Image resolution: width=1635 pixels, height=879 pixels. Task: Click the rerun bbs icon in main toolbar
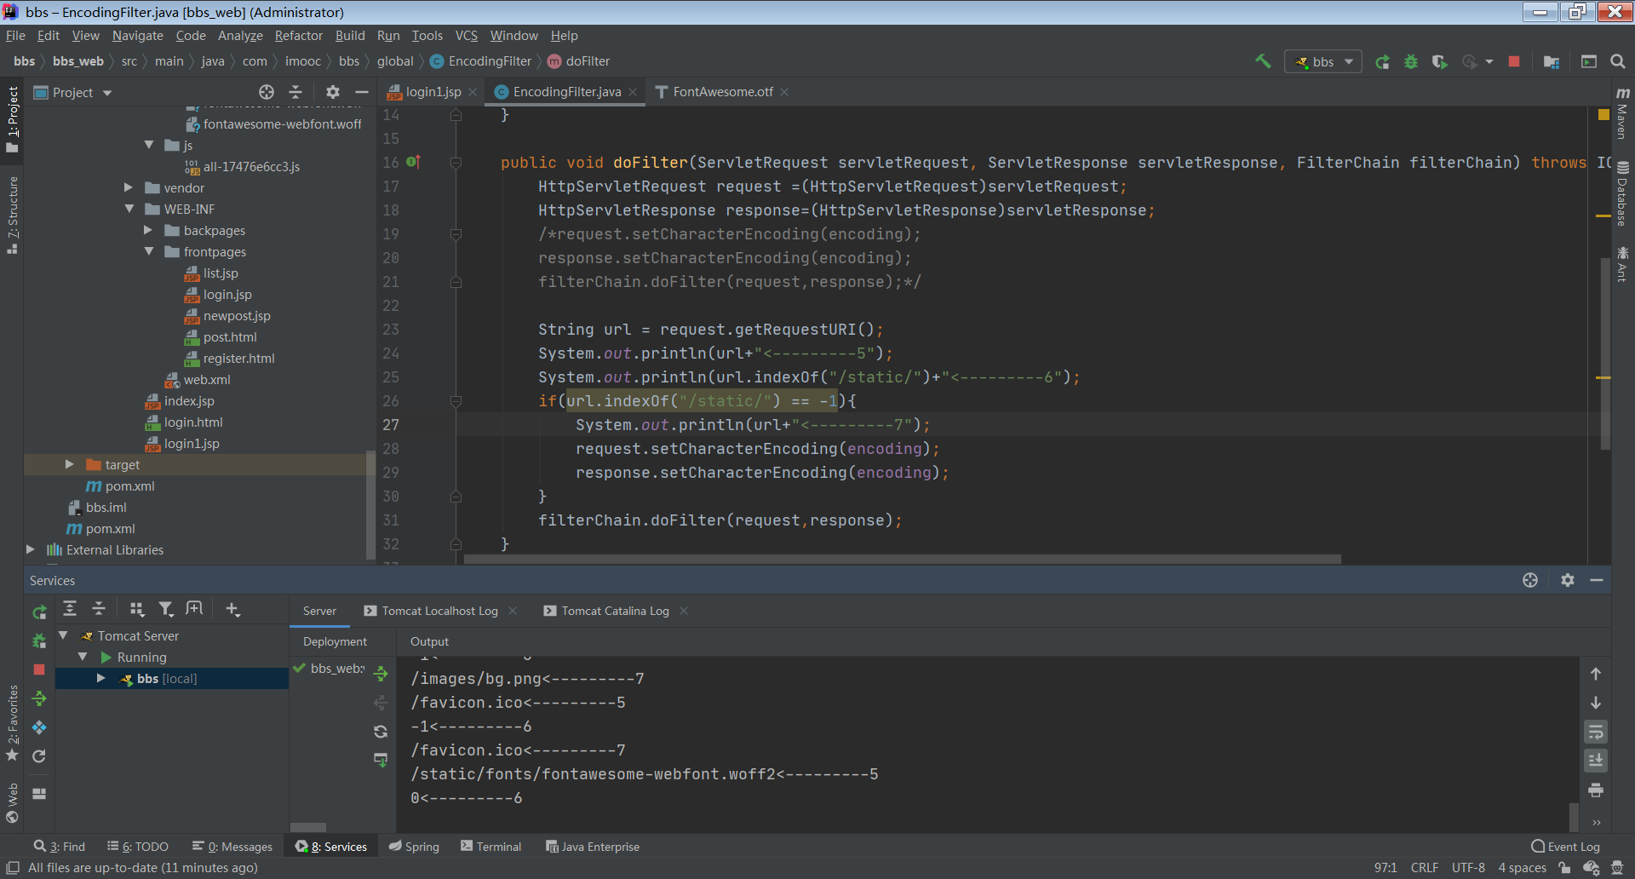(1382, 61)
